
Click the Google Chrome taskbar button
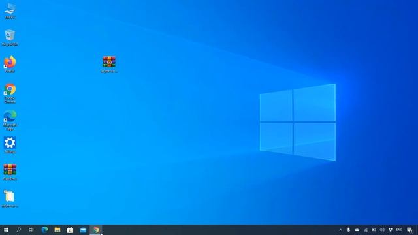(96, 230)
